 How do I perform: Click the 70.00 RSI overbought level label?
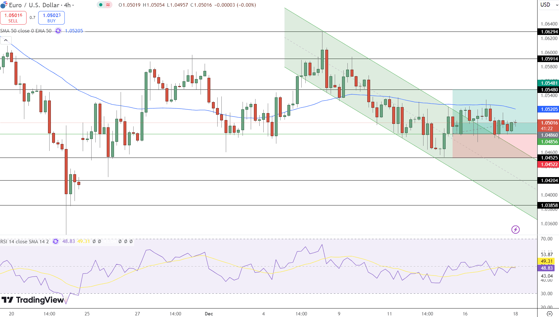(x=547, y=239)
